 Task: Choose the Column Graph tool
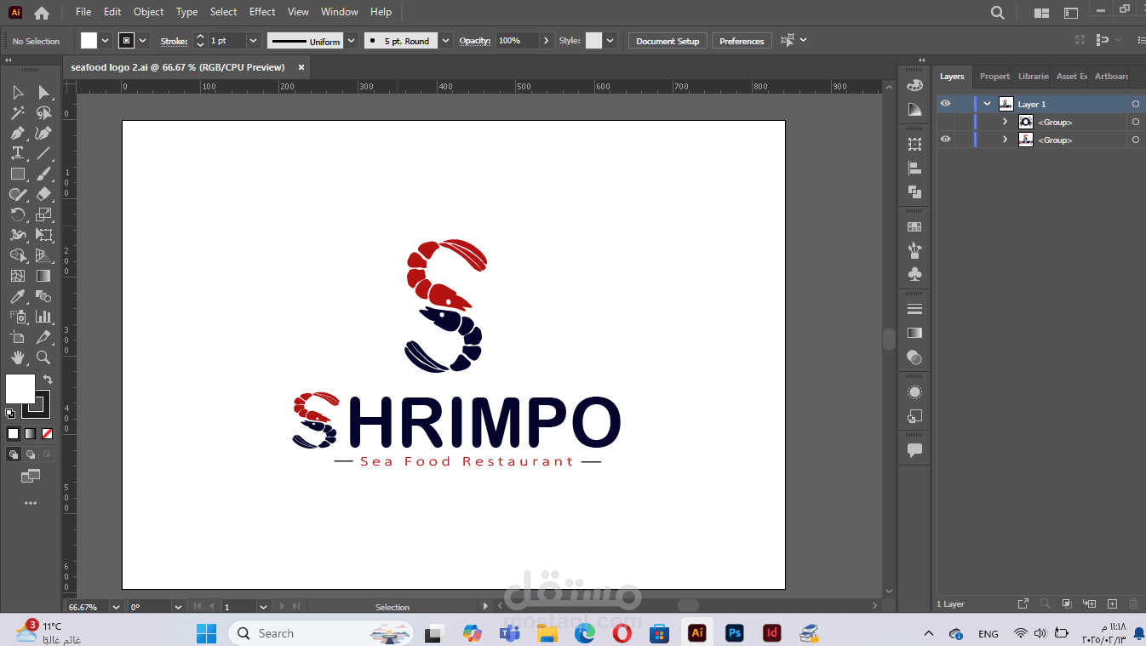44,317
